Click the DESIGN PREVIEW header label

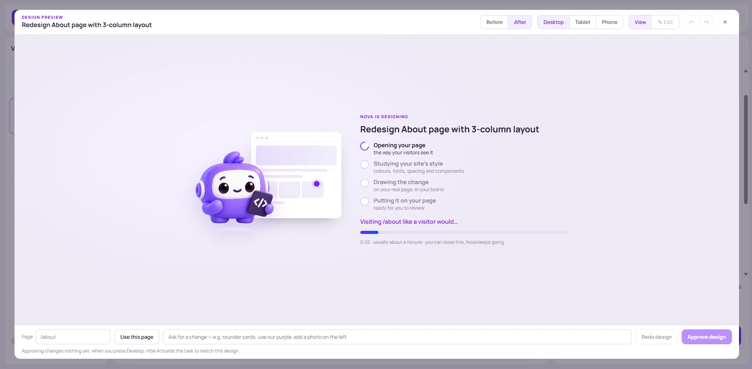42,17
